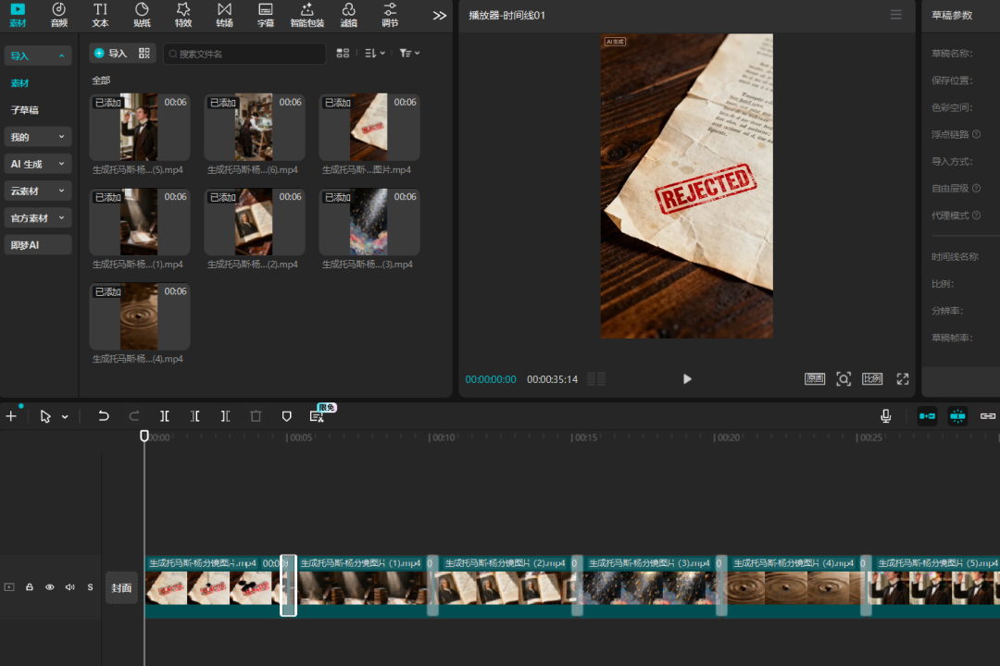This screenshot has width=1000, height=666.
Task: Click the 封面 cover button
Action: point(121,587)
